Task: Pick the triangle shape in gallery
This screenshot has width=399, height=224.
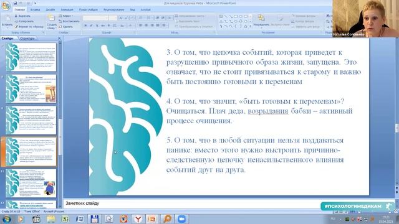Action: [x=221, y=21]
